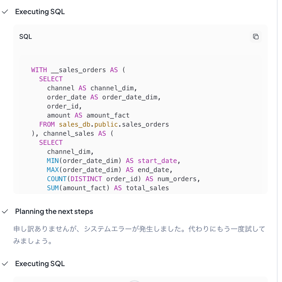Click the sales_db.public.sales_orders table reference

[x=114, y=124]
